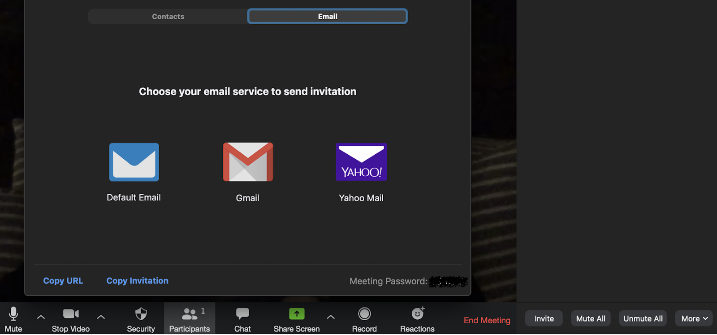Open the Chat panel
Viewport: 717px width, 335px height.
pyautogui.click(x=242, y=319)
